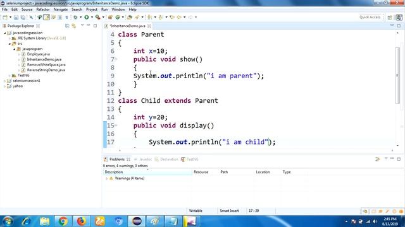Viewport: 405px width, 227px height.
Task: Click Collapse All in Package Explorer
Action: click(x=67, y=26)
